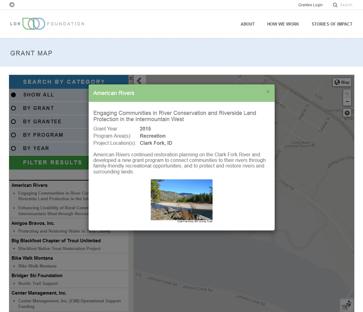Open Enhancing Livability of Rural grant item
Screen dimensions: 363x312
(x=54, y=211)
